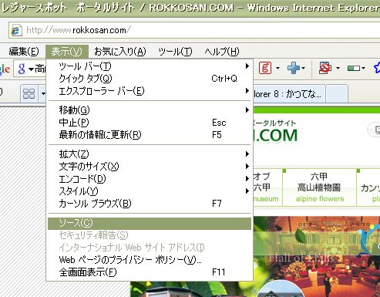Switch to the Internet Explorer 8 tab
Screen dimensions: 380x297
pyautogui.click(x=289, y=94)
